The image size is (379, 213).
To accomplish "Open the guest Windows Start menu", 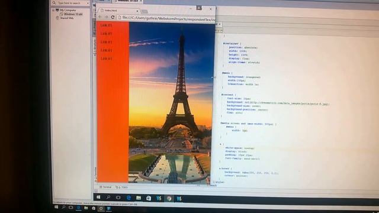I will (x=98, y=197).
